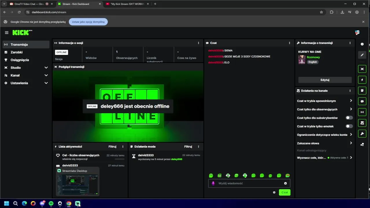Screen dimensions: 370x208
Task: Click Streamlabs Desktop taskbar icon
Action: pos(77,203)
